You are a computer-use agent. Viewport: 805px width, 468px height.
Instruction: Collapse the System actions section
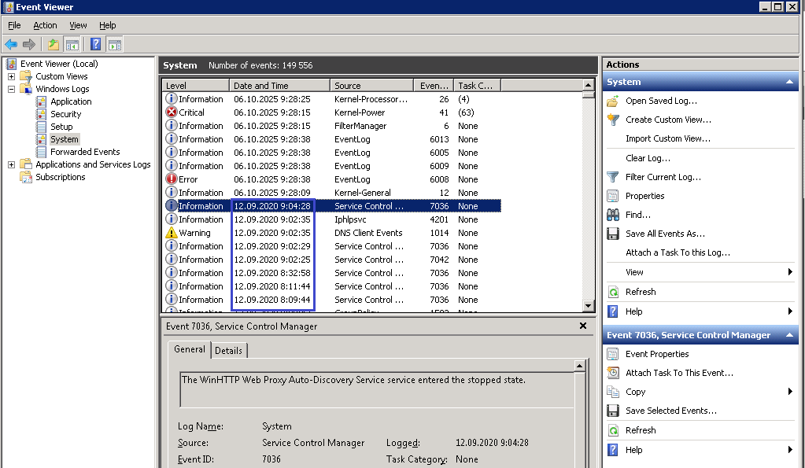pos(788,82)
